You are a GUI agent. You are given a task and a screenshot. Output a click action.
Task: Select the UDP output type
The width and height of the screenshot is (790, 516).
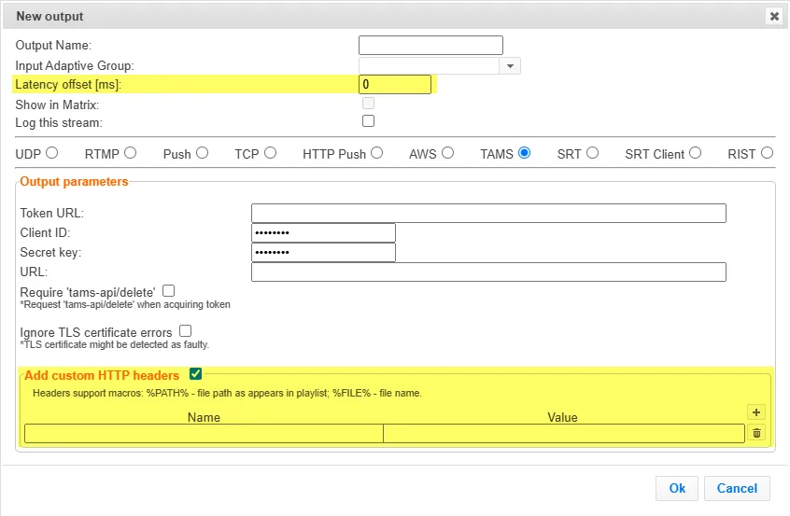(52, 152)
